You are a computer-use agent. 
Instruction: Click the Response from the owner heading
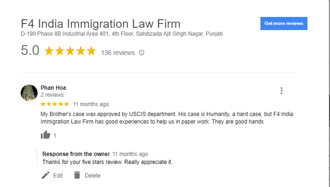(76, 154)
